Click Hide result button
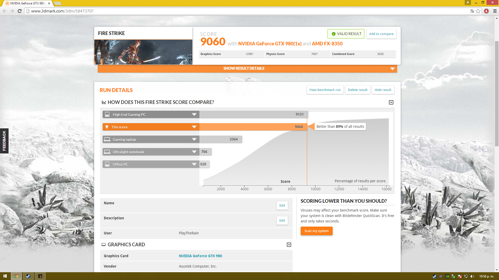 tap(383, 90)
